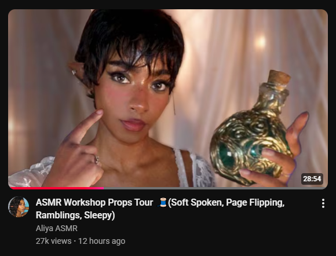
Task: Click the pointed elf ear in thumbnail
Action: tap(76, 71)
